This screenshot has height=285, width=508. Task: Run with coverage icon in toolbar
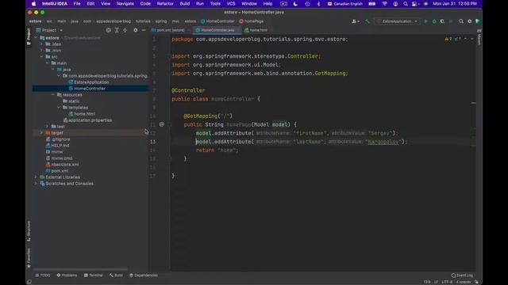442,21
